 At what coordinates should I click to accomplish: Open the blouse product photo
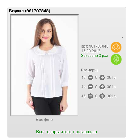[44, 65]
